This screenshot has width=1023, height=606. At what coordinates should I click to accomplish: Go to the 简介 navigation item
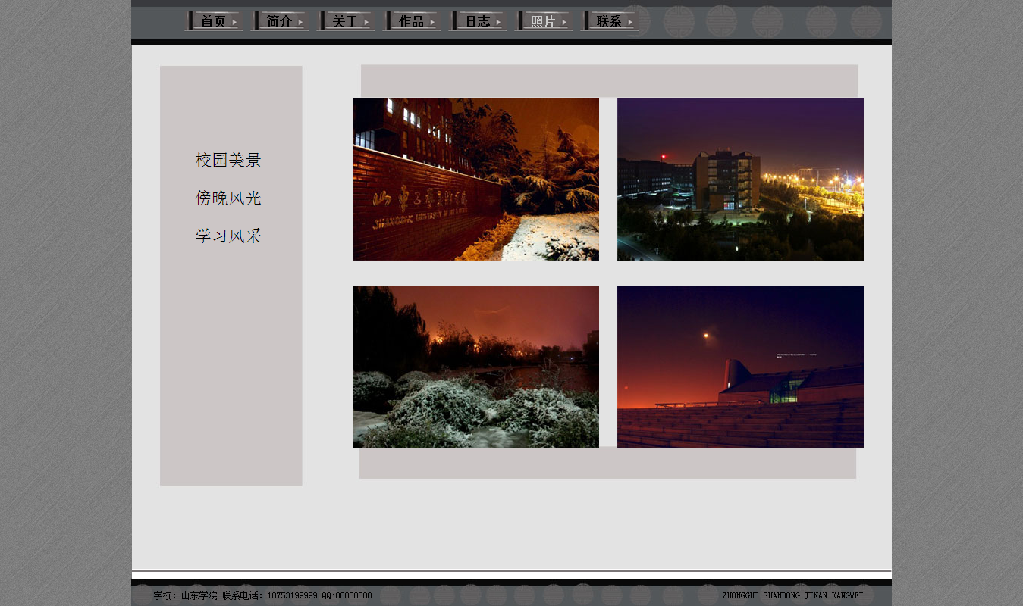[x=279, y=21]
